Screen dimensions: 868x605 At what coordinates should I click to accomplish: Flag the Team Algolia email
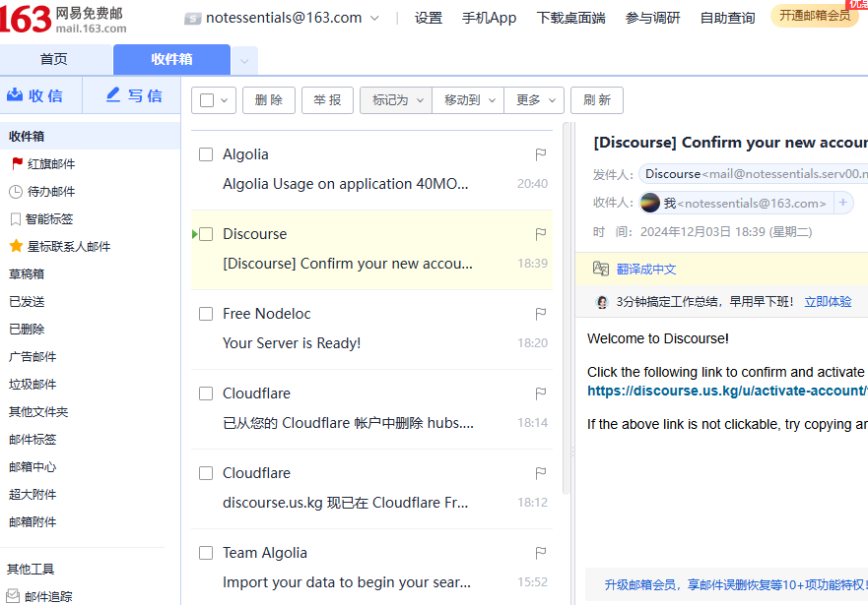coord(541,553)
